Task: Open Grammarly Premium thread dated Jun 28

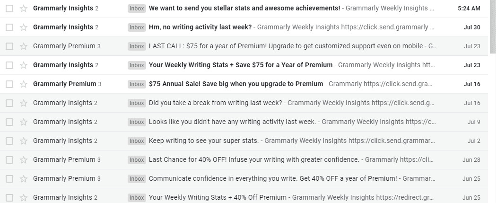Action: click(x=244, y=160)
